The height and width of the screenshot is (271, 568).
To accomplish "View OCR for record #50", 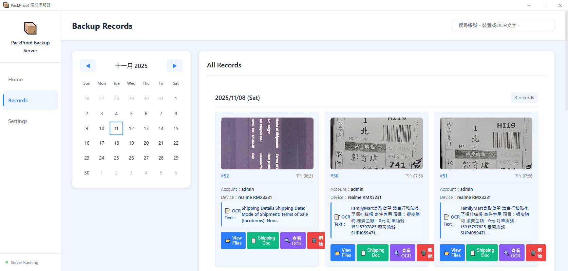I will 402,253.
